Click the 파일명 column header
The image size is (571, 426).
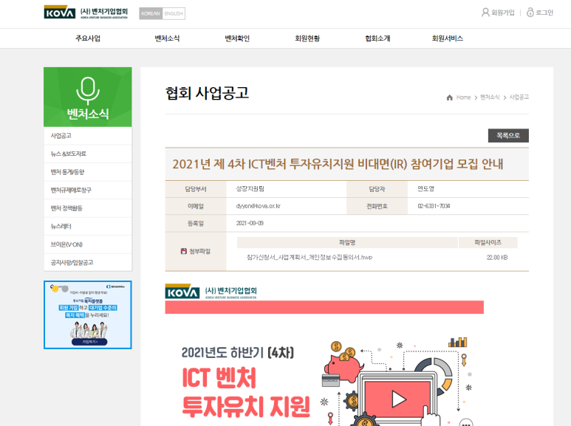(x=347, y=242)
